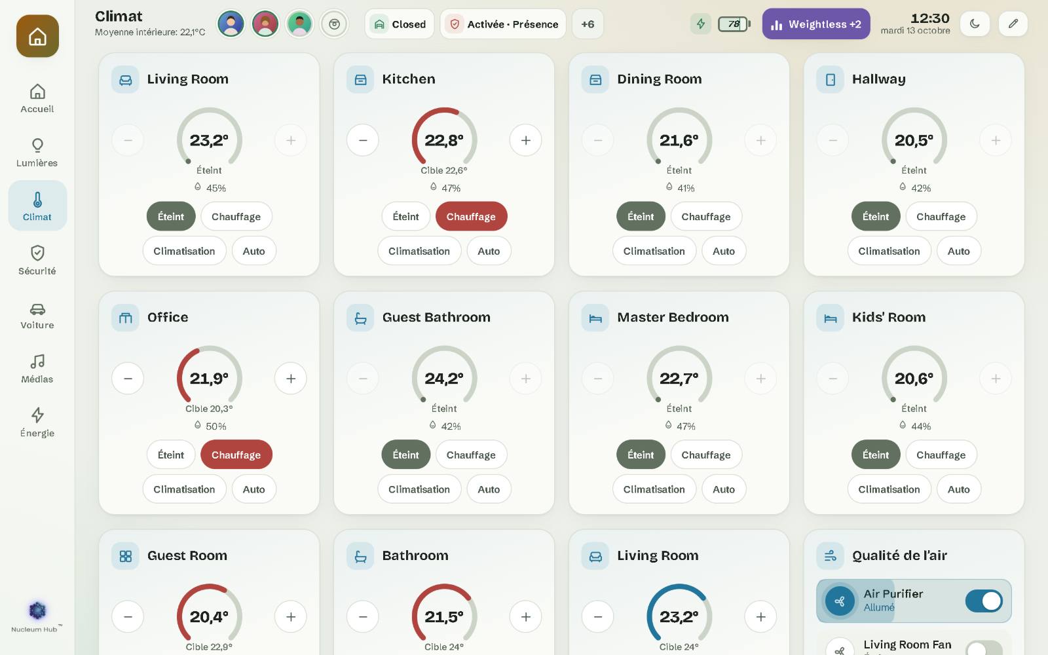Go to Accueil in sidebar

point(37,98)
